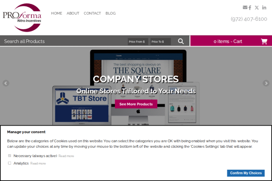
Task: Open the shopping cart icon
Action: pos(264,41)
